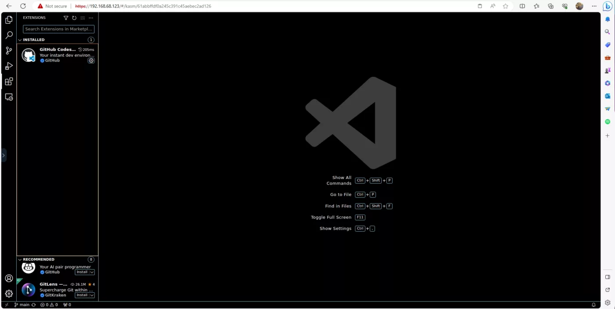615x309 pixels.
Task: Open the Accounts menu icon
Action: (x=9, y=278)
